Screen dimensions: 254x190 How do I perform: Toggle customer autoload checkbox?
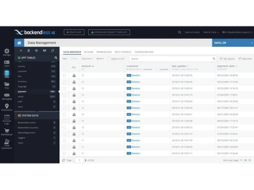157,69
